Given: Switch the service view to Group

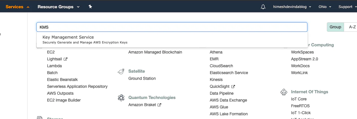Looking at the screenshot, I should (x=335, y=27).
